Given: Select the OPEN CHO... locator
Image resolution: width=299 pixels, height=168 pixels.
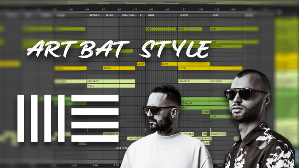Looking at the screenshot, I should tap(128, 15).
